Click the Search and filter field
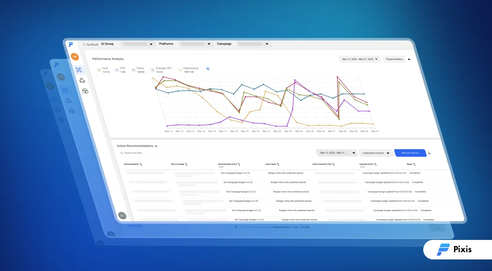Viewport: 492px width, 271px height. pos(157,153)
